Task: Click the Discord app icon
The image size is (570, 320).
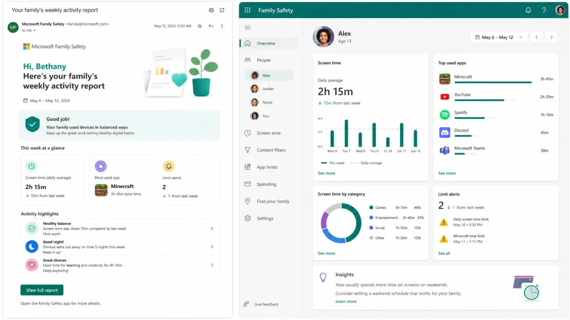Action: pyautogui.click(x=445, y=132)
